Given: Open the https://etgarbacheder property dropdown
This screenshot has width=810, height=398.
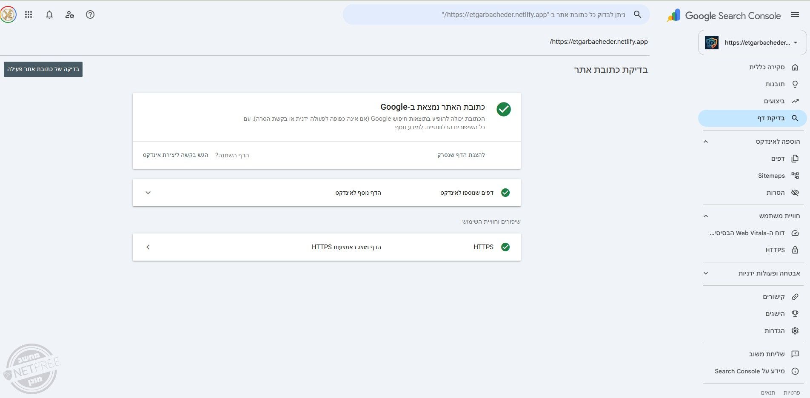Looking at the screenshot, I should tap(752, 43).
